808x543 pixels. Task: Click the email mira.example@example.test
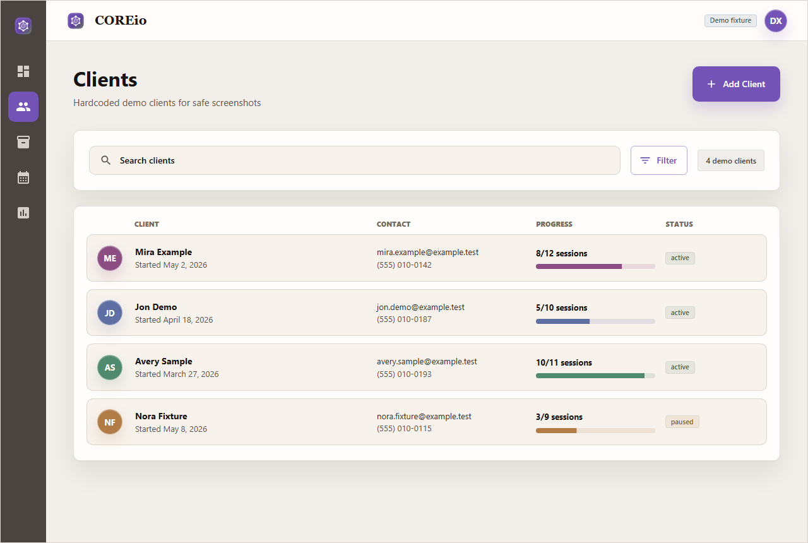427,252
